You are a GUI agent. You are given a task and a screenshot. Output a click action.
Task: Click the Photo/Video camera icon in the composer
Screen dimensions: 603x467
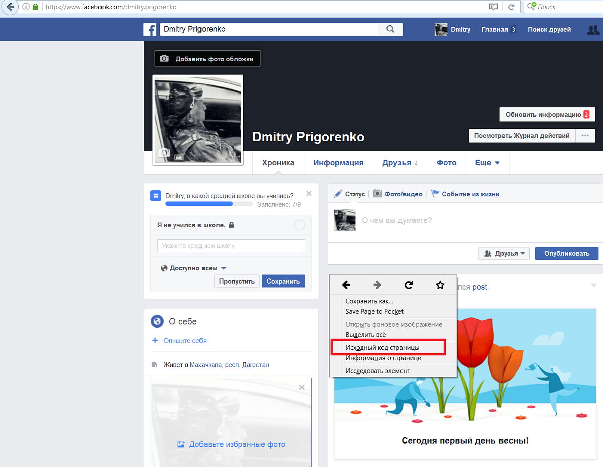click(x=377, y=194)
